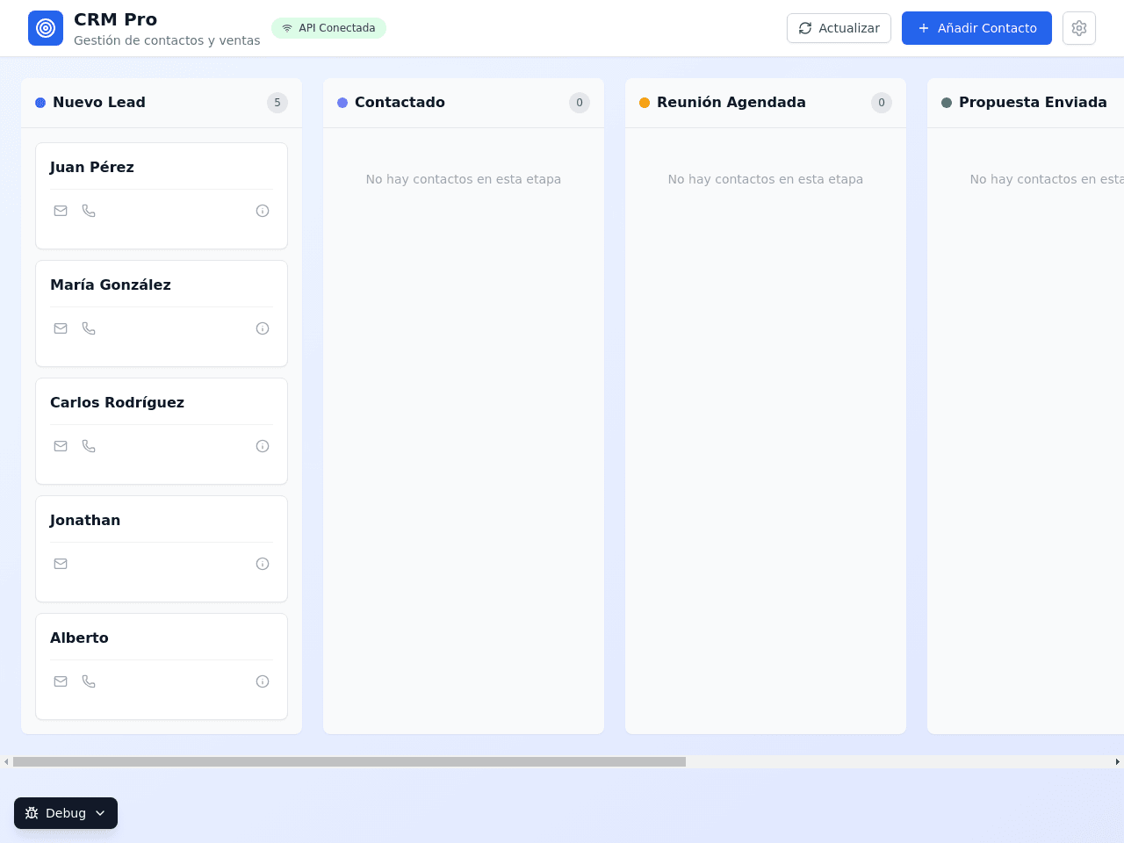1124x843 pixels.
Task: Click the Actualizar refresh button
Action: [x=839, y=28]
